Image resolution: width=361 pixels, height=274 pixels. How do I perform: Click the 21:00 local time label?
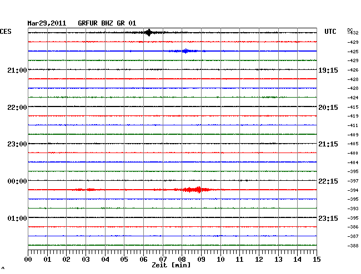coord(17,70)
